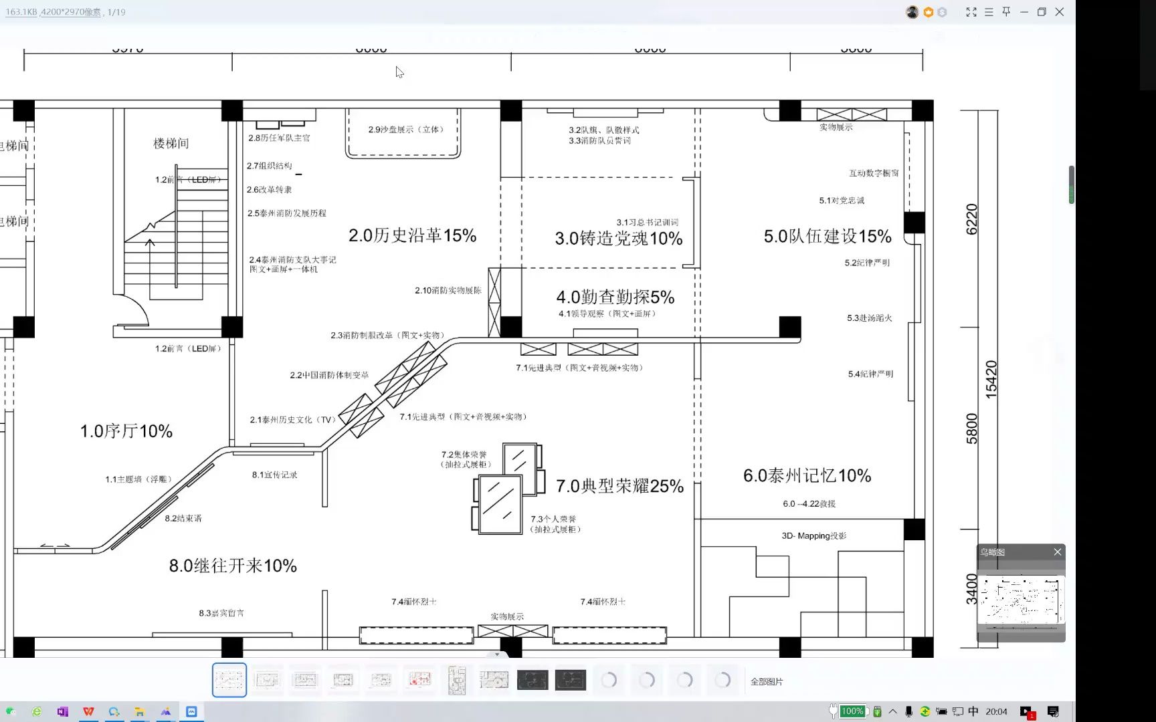Open the 360 browser taskbar icon
The image size is (1156, 722).
[37, 711]
